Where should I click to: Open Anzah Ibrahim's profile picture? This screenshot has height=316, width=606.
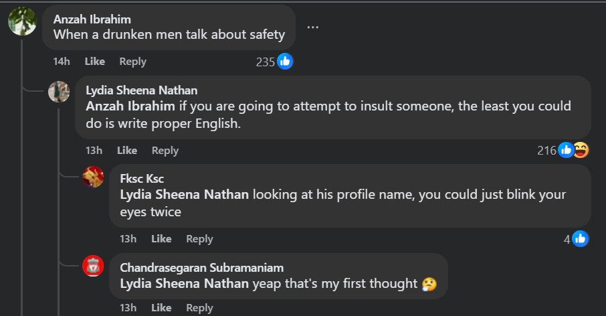pyautogui.click(x=21, y=21)
